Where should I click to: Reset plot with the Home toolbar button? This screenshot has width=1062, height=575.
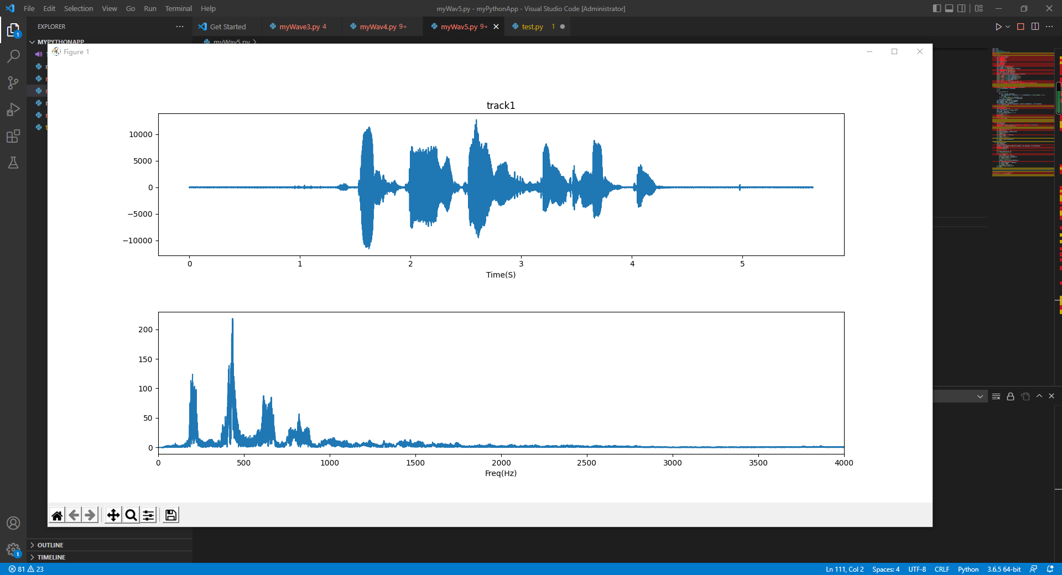[57, 515]
